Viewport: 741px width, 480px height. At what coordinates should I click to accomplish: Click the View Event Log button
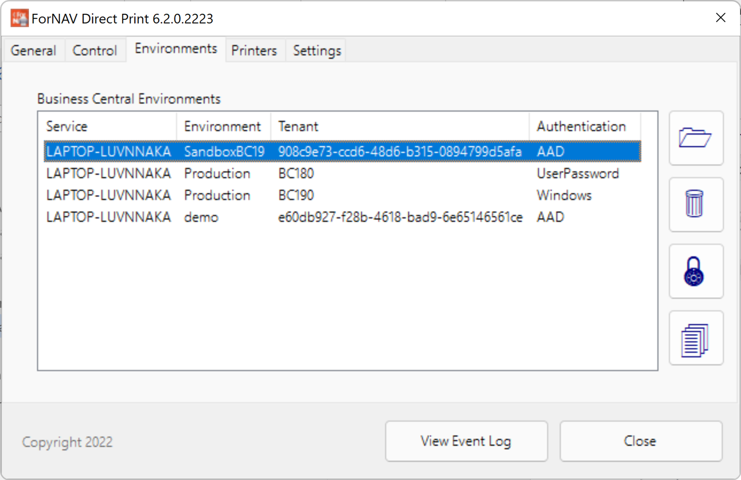pos(466,441)
